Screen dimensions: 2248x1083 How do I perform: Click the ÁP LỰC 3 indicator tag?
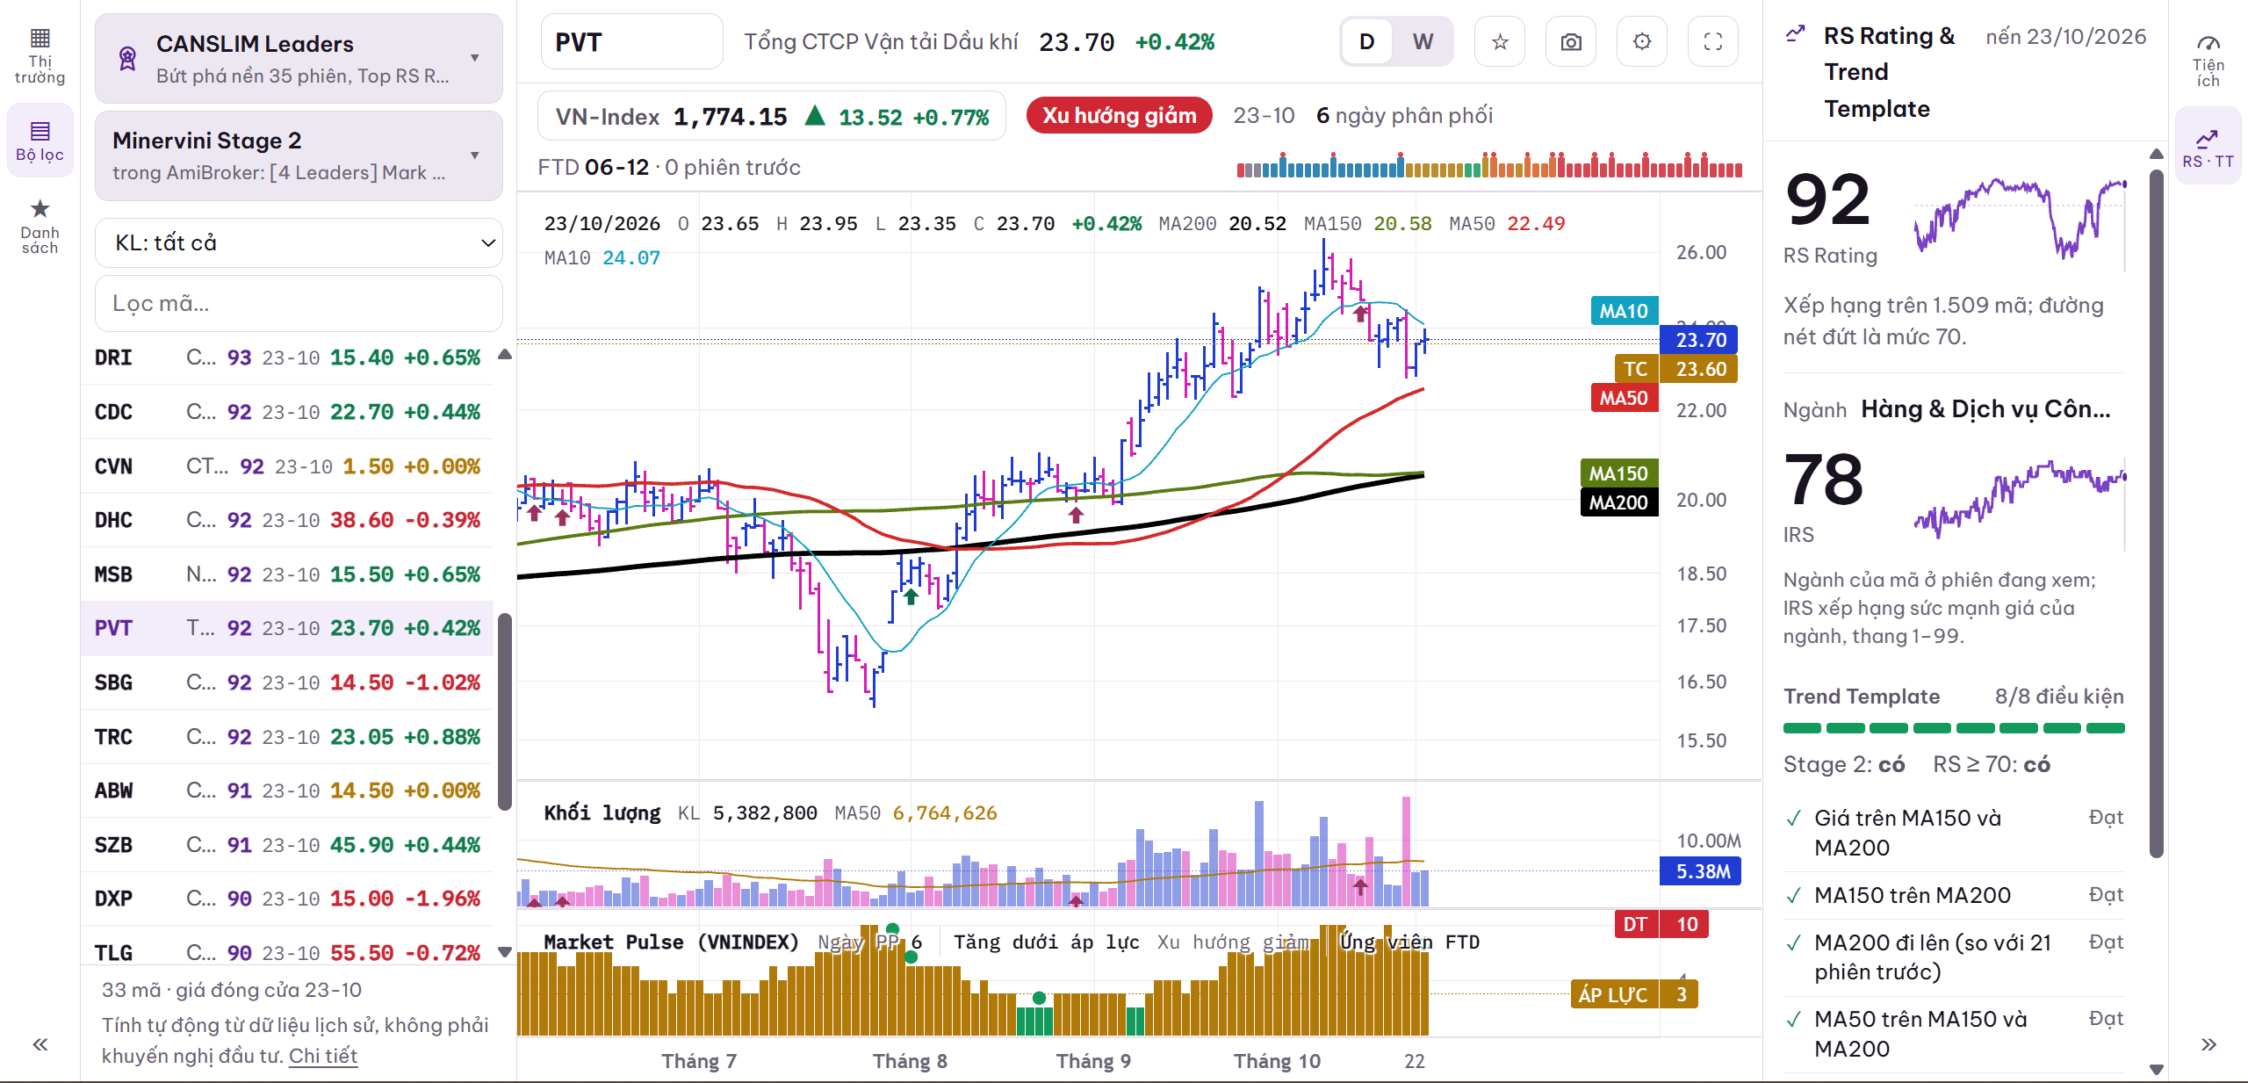1634,994
